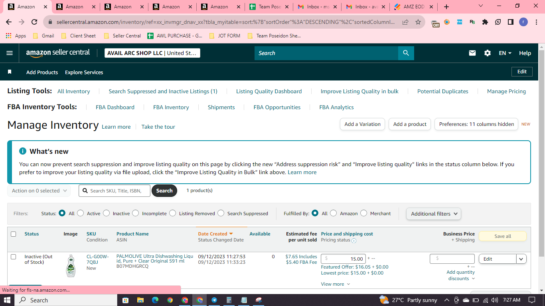
Task: Expand Add quantity discounts
Action: point(461,275)
